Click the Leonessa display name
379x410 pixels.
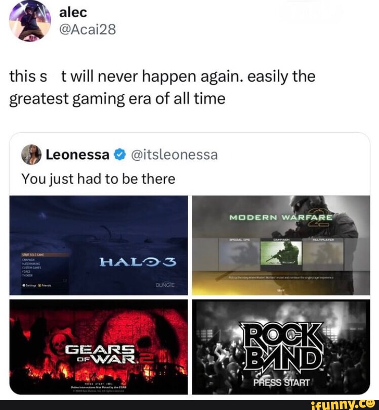[77, 155]
